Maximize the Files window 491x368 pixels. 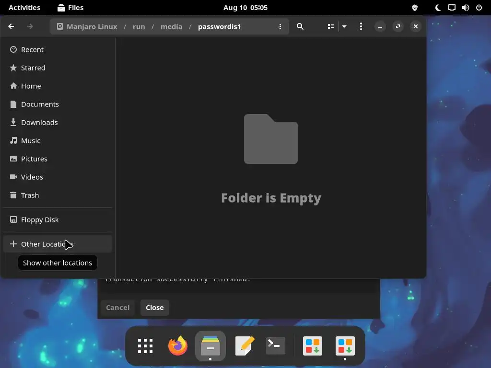coord(398,27)
